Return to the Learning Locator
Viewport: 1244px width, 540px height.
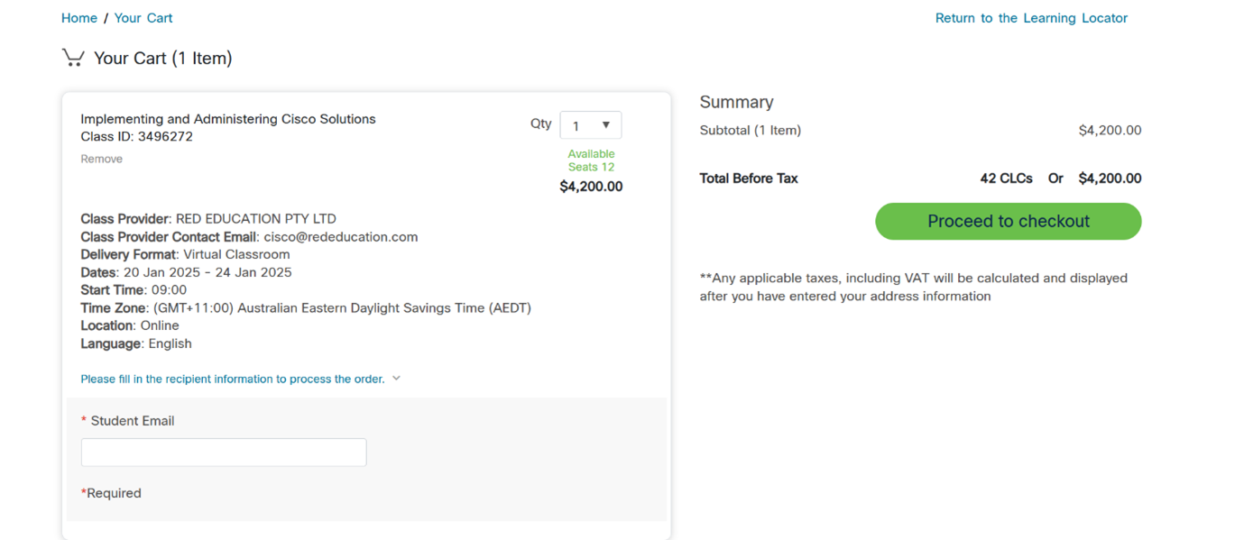1031,17
